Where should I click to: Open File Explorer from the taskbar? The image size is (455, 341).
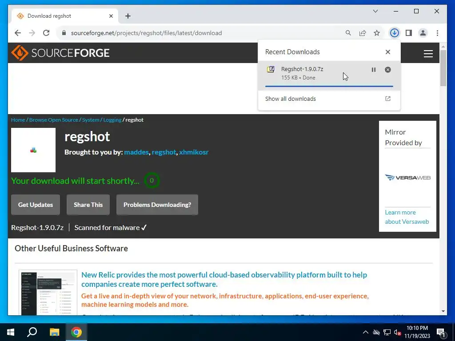click(x=54, y=332)
